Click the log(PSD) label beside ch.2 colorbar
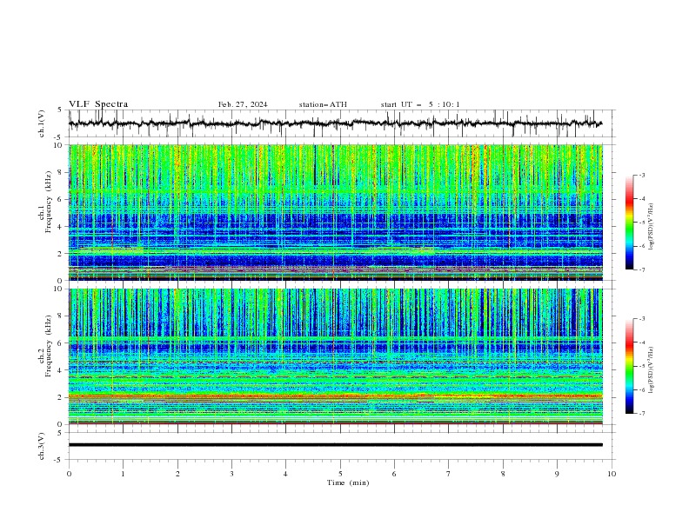The height and width of the screenshot is (532, 689). coord(651,370)
